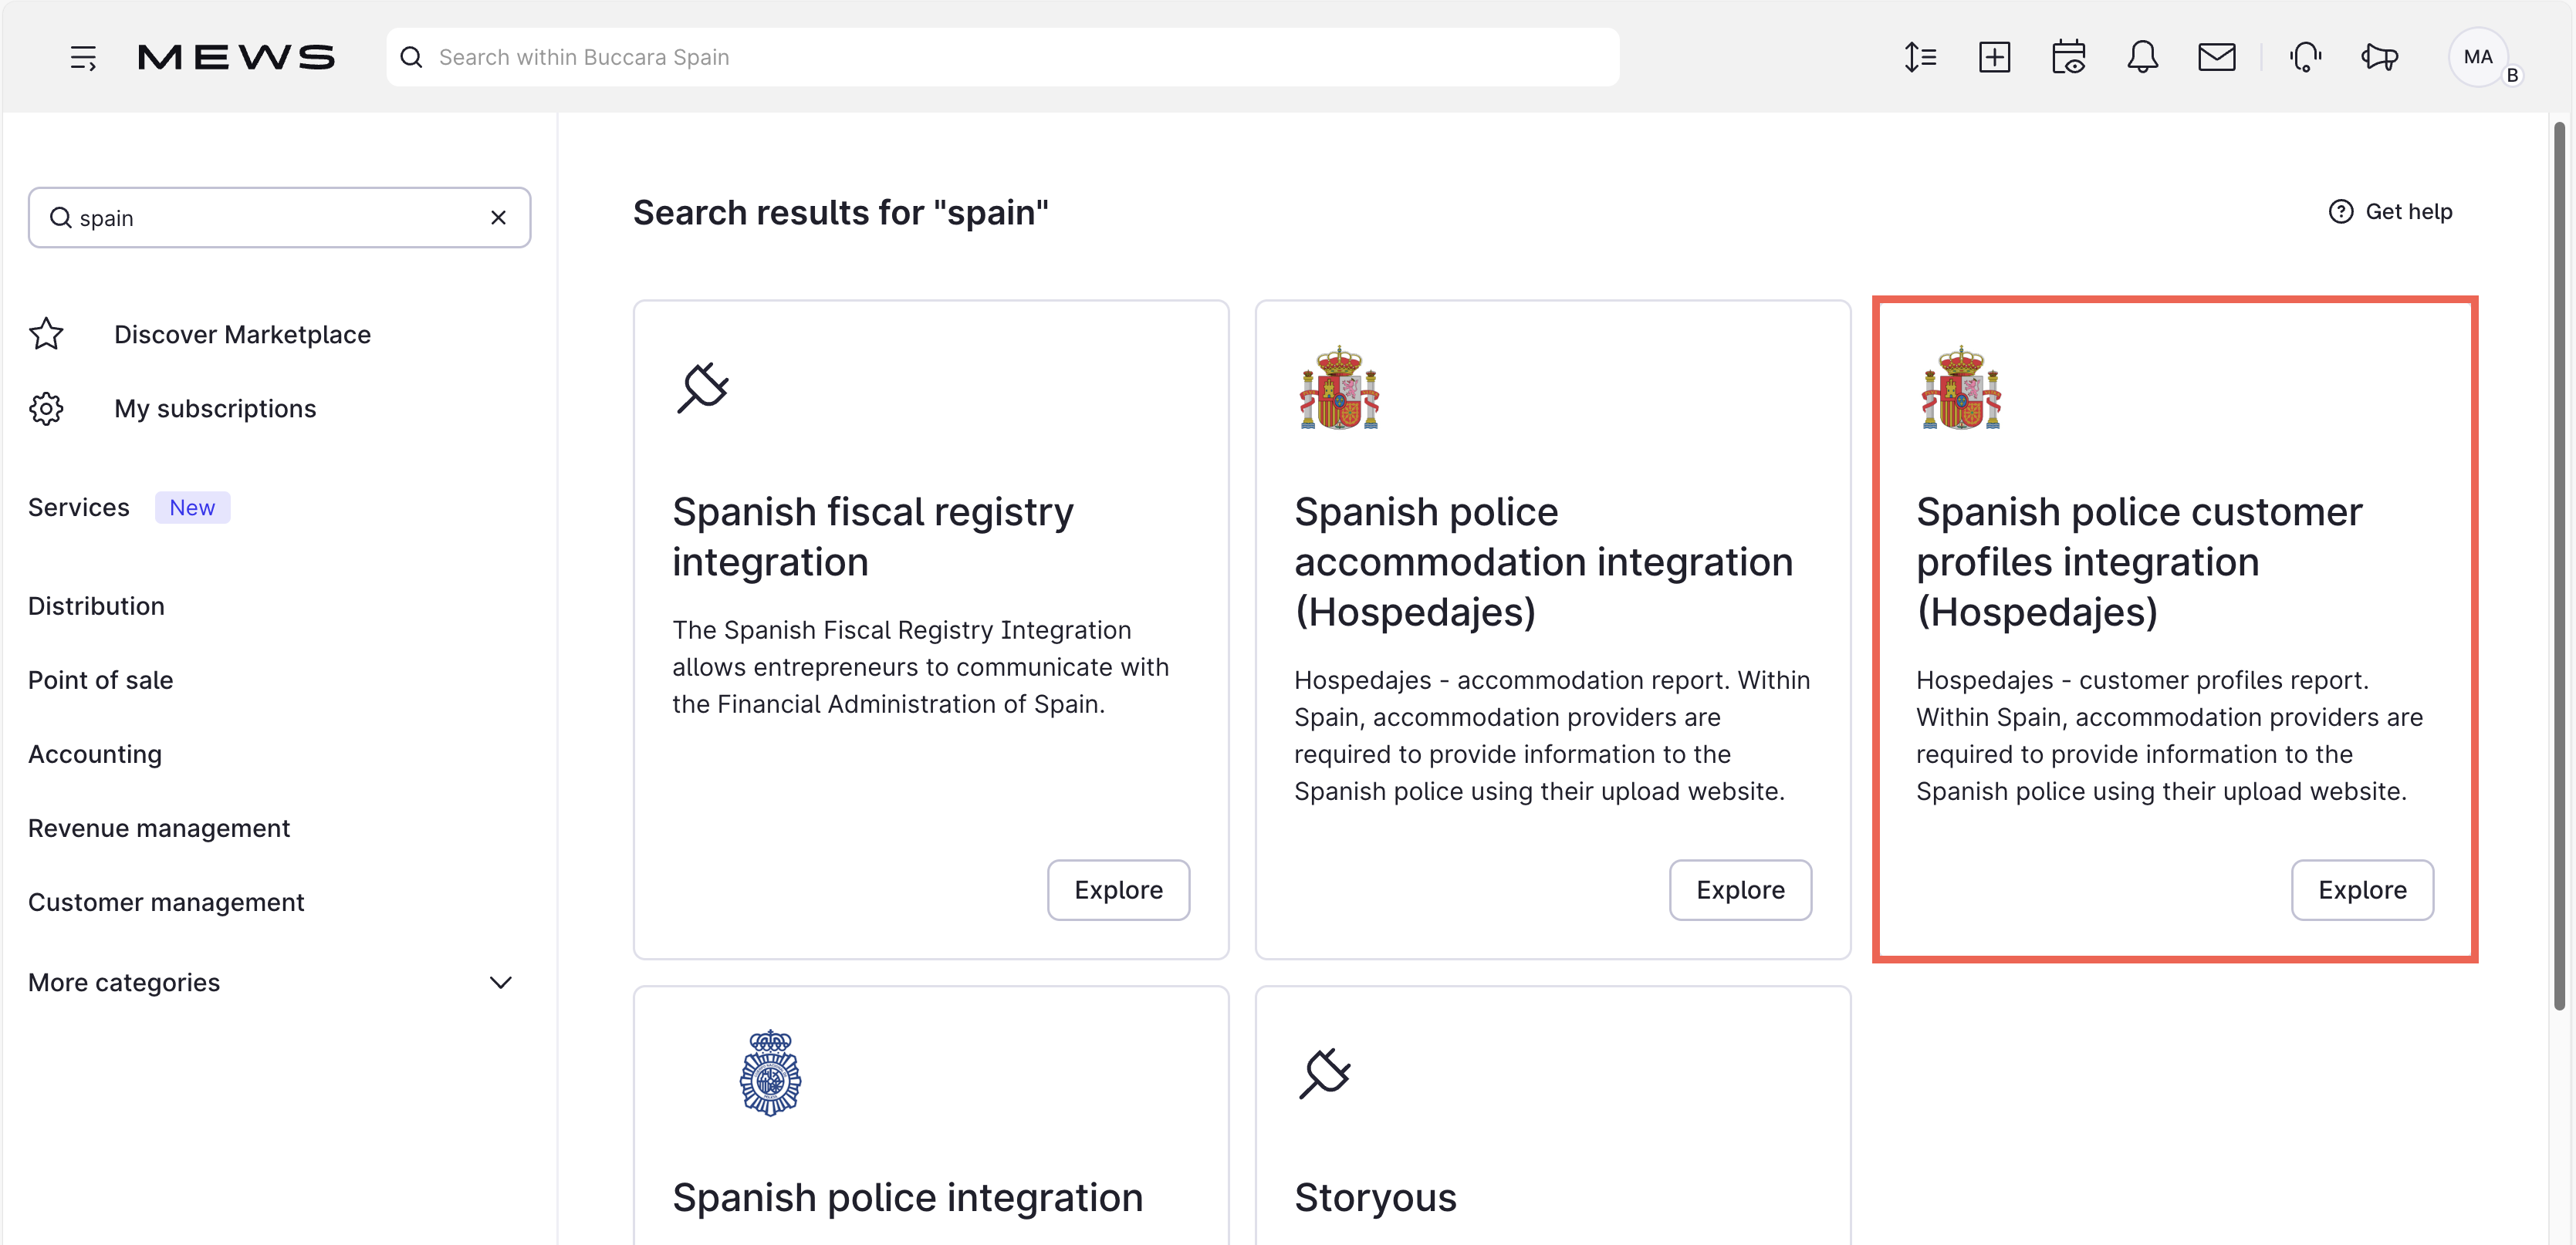Click the new reservation plus icon
2576x1245 pixels.
point(1994,57)
